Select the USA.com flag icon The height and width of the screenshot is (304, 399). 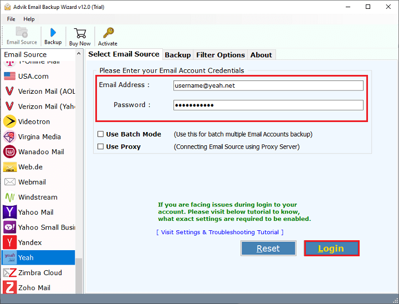(9, 76)
